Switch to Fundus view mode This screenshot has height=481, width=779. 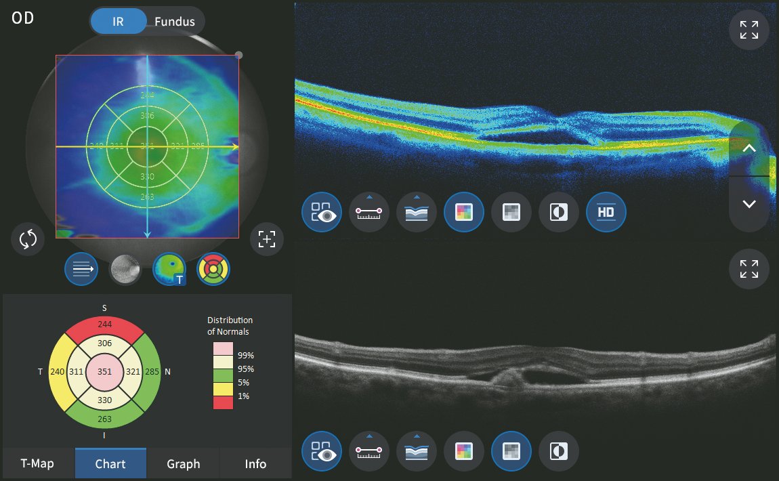(x=174, y=21)
